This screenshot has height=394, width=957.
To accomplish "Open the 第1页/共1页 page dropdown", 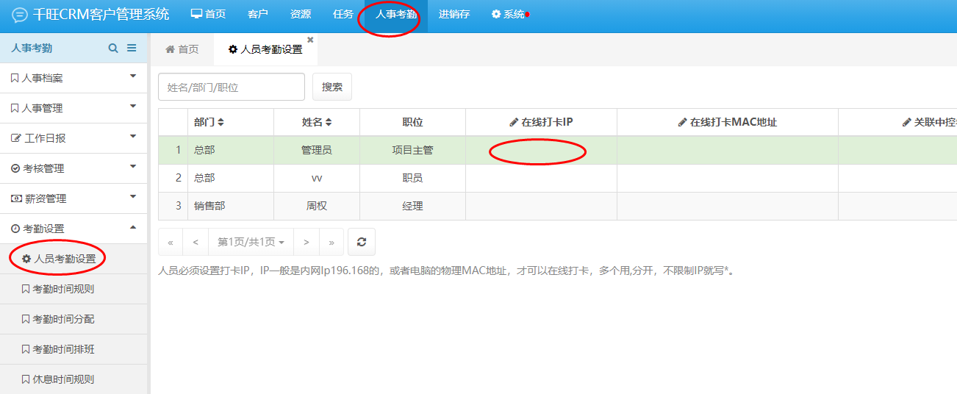I will point(251,242).
